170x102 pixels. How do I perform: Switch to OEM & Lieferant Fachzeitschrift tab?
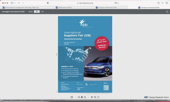click(21, 8)
